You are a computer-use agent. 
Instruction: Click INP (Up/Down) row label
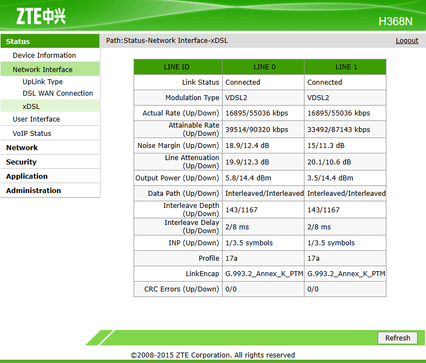click(x=193, y=243)
